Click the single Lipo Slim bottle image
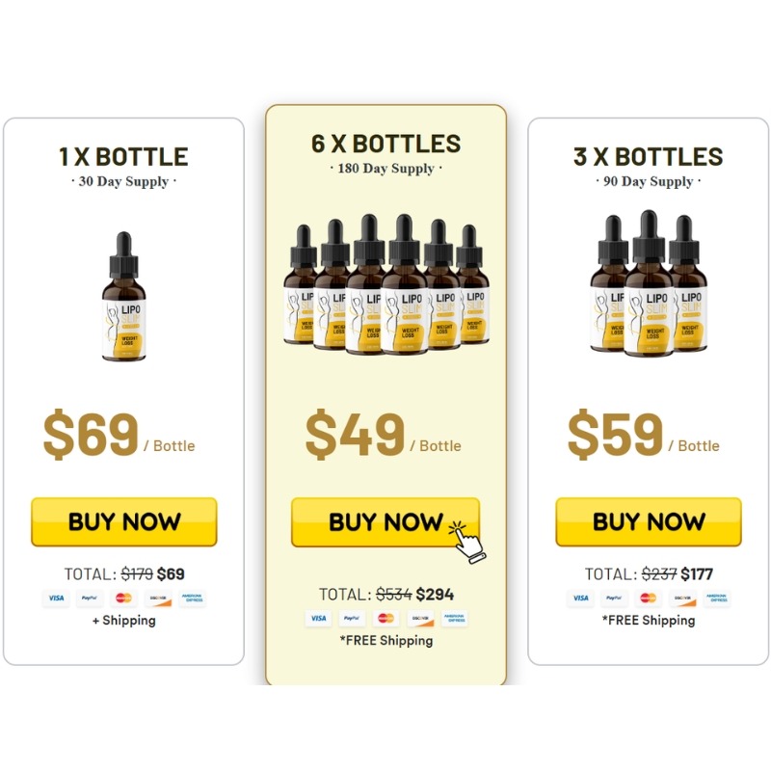 pyautogui.click(x=124, y=297)
